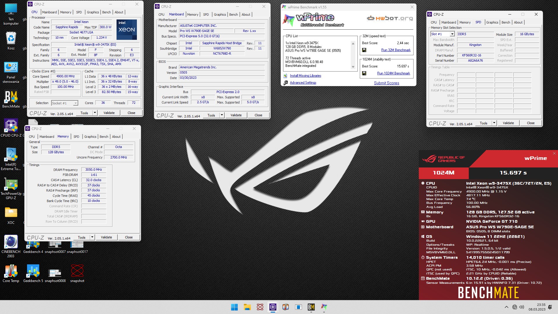Click the save icon beside 1024M score

point(364,73)
